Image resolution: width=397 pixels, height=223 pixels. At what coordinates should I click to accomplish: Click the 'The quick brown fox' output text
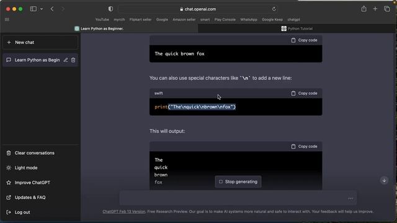pyautogui.click(x=179, y=54)
